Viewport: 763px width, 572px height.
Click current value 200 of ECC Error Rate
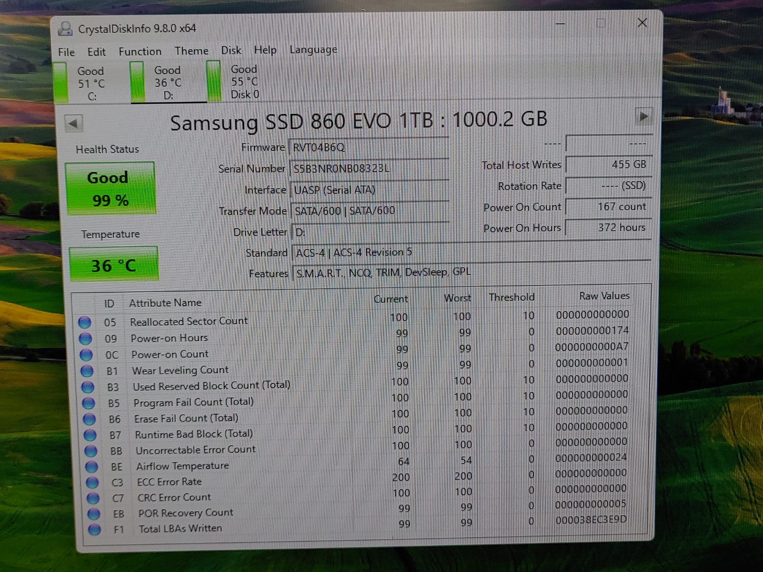point(401,477)
